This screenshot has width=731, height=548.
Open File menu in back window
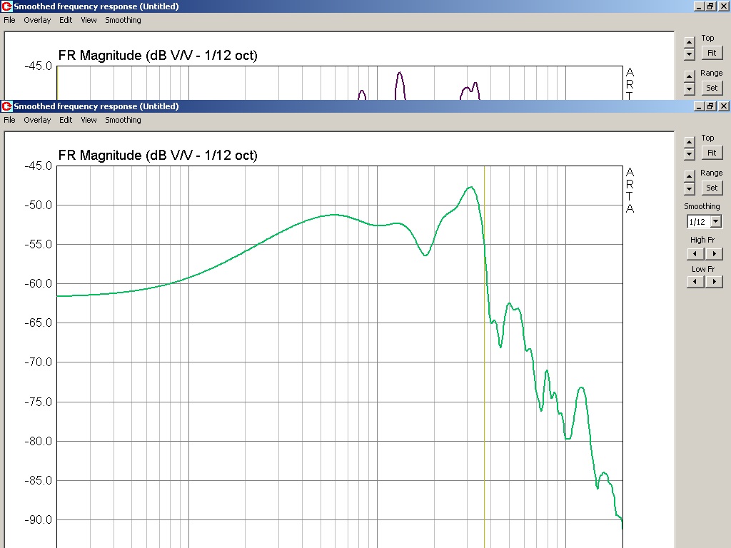point(9,20)
